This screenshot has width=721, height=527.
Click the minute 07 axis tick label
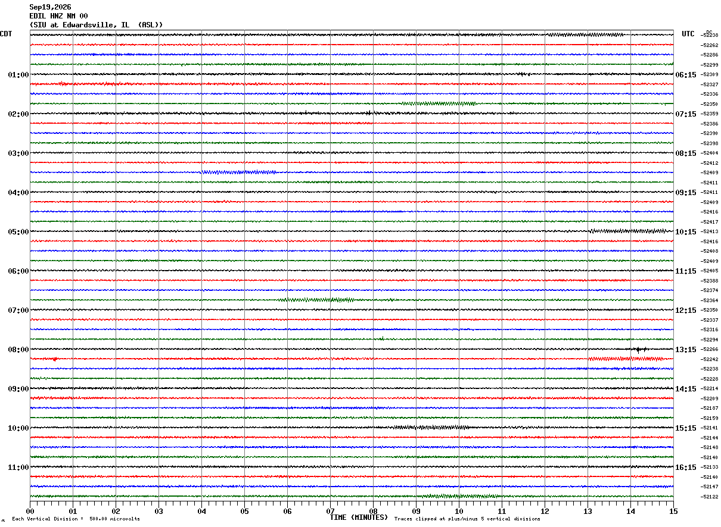point(330,511)
